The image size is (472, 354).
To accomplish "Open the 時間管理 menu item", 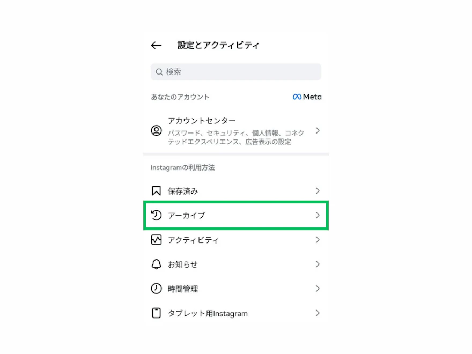I will click(235, 289).
